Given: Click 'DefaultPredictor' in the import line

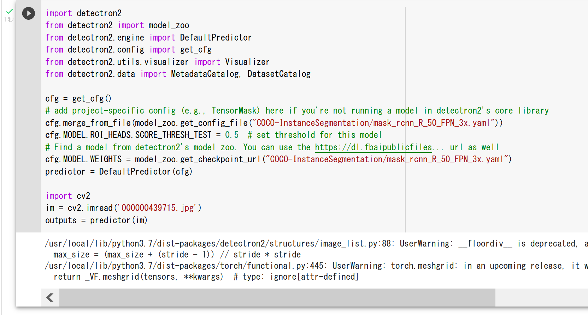Looking at the screenshot, I should point(216,38).
